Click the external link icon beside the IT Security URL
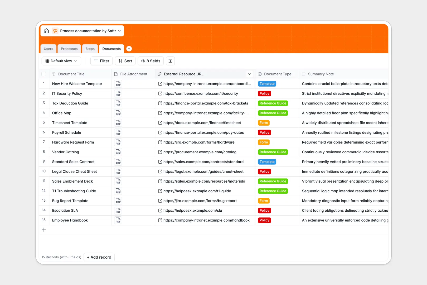427x285 pixels. pos(160,93)
